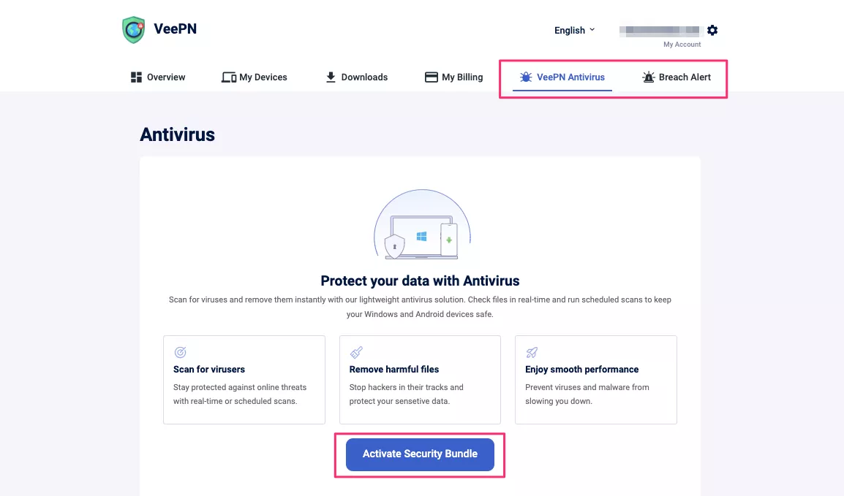Screen dimensions: 844x496
Task: Click the VeePN shield logo icon
Action: (x=133, y=30)
